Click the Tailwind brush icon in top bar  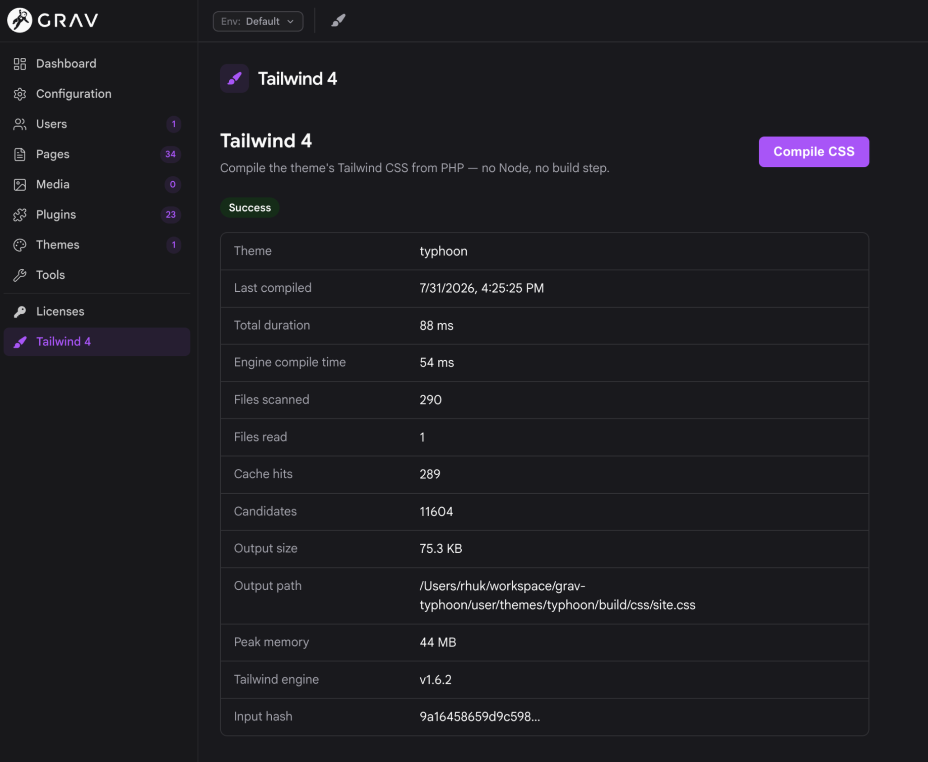click(338, 20)
